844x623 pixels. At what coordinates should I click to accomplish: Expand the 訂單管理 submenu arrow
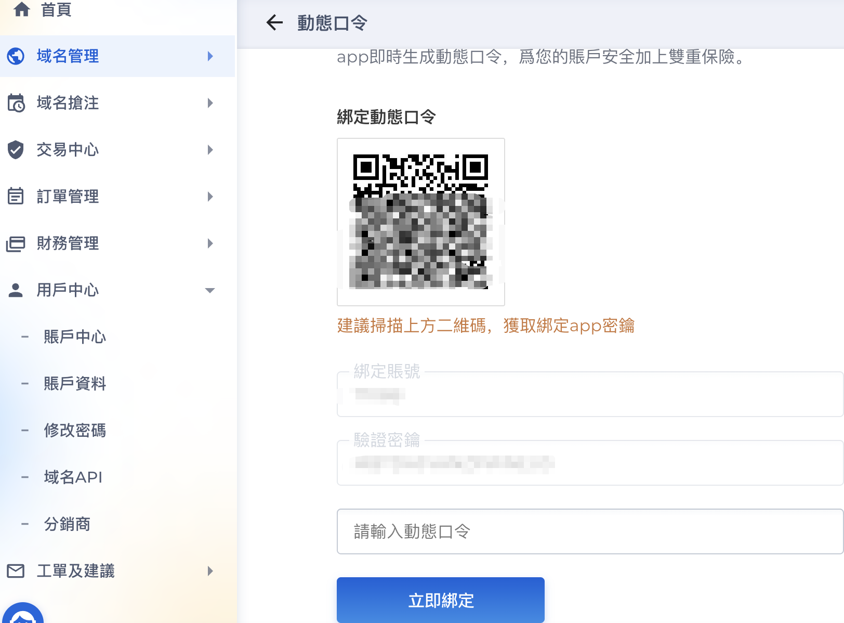(210, 197)
